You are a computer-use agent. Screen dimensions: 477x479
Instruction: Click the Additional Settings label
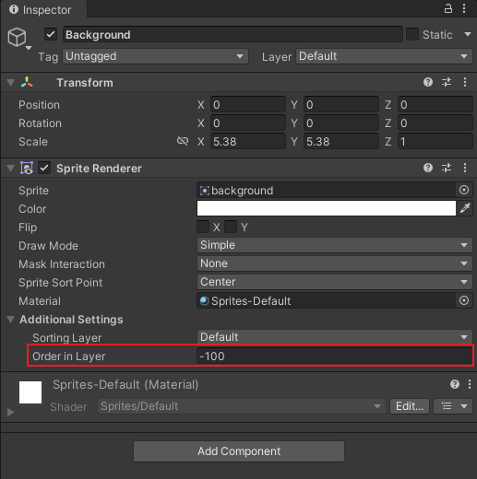(x=71, y=320)
